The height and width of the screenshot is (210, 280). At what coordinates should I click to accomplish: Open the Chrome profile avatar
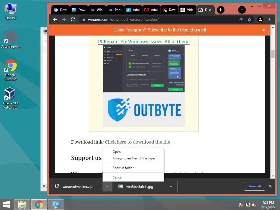(260, 19)
